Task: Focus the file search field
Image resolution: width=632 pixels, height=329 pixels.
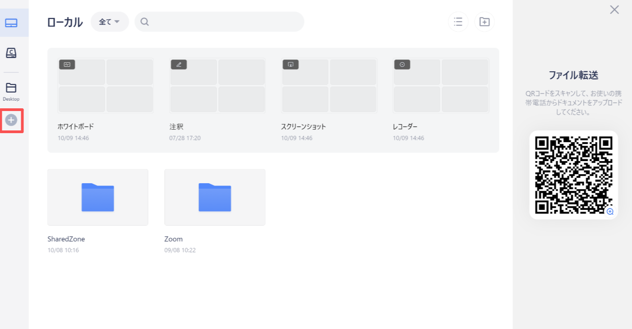Action: point(219,22)
